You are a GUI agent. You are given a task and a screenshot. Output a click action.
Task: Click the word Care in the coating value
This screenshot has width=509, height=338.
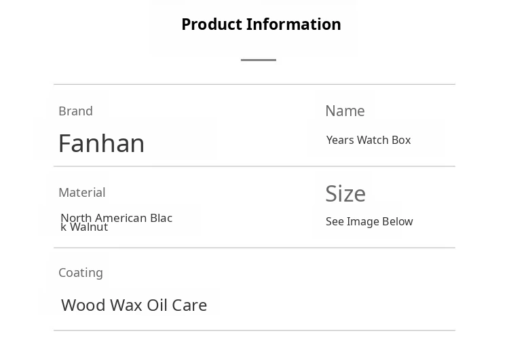click(x=189, y=305)
